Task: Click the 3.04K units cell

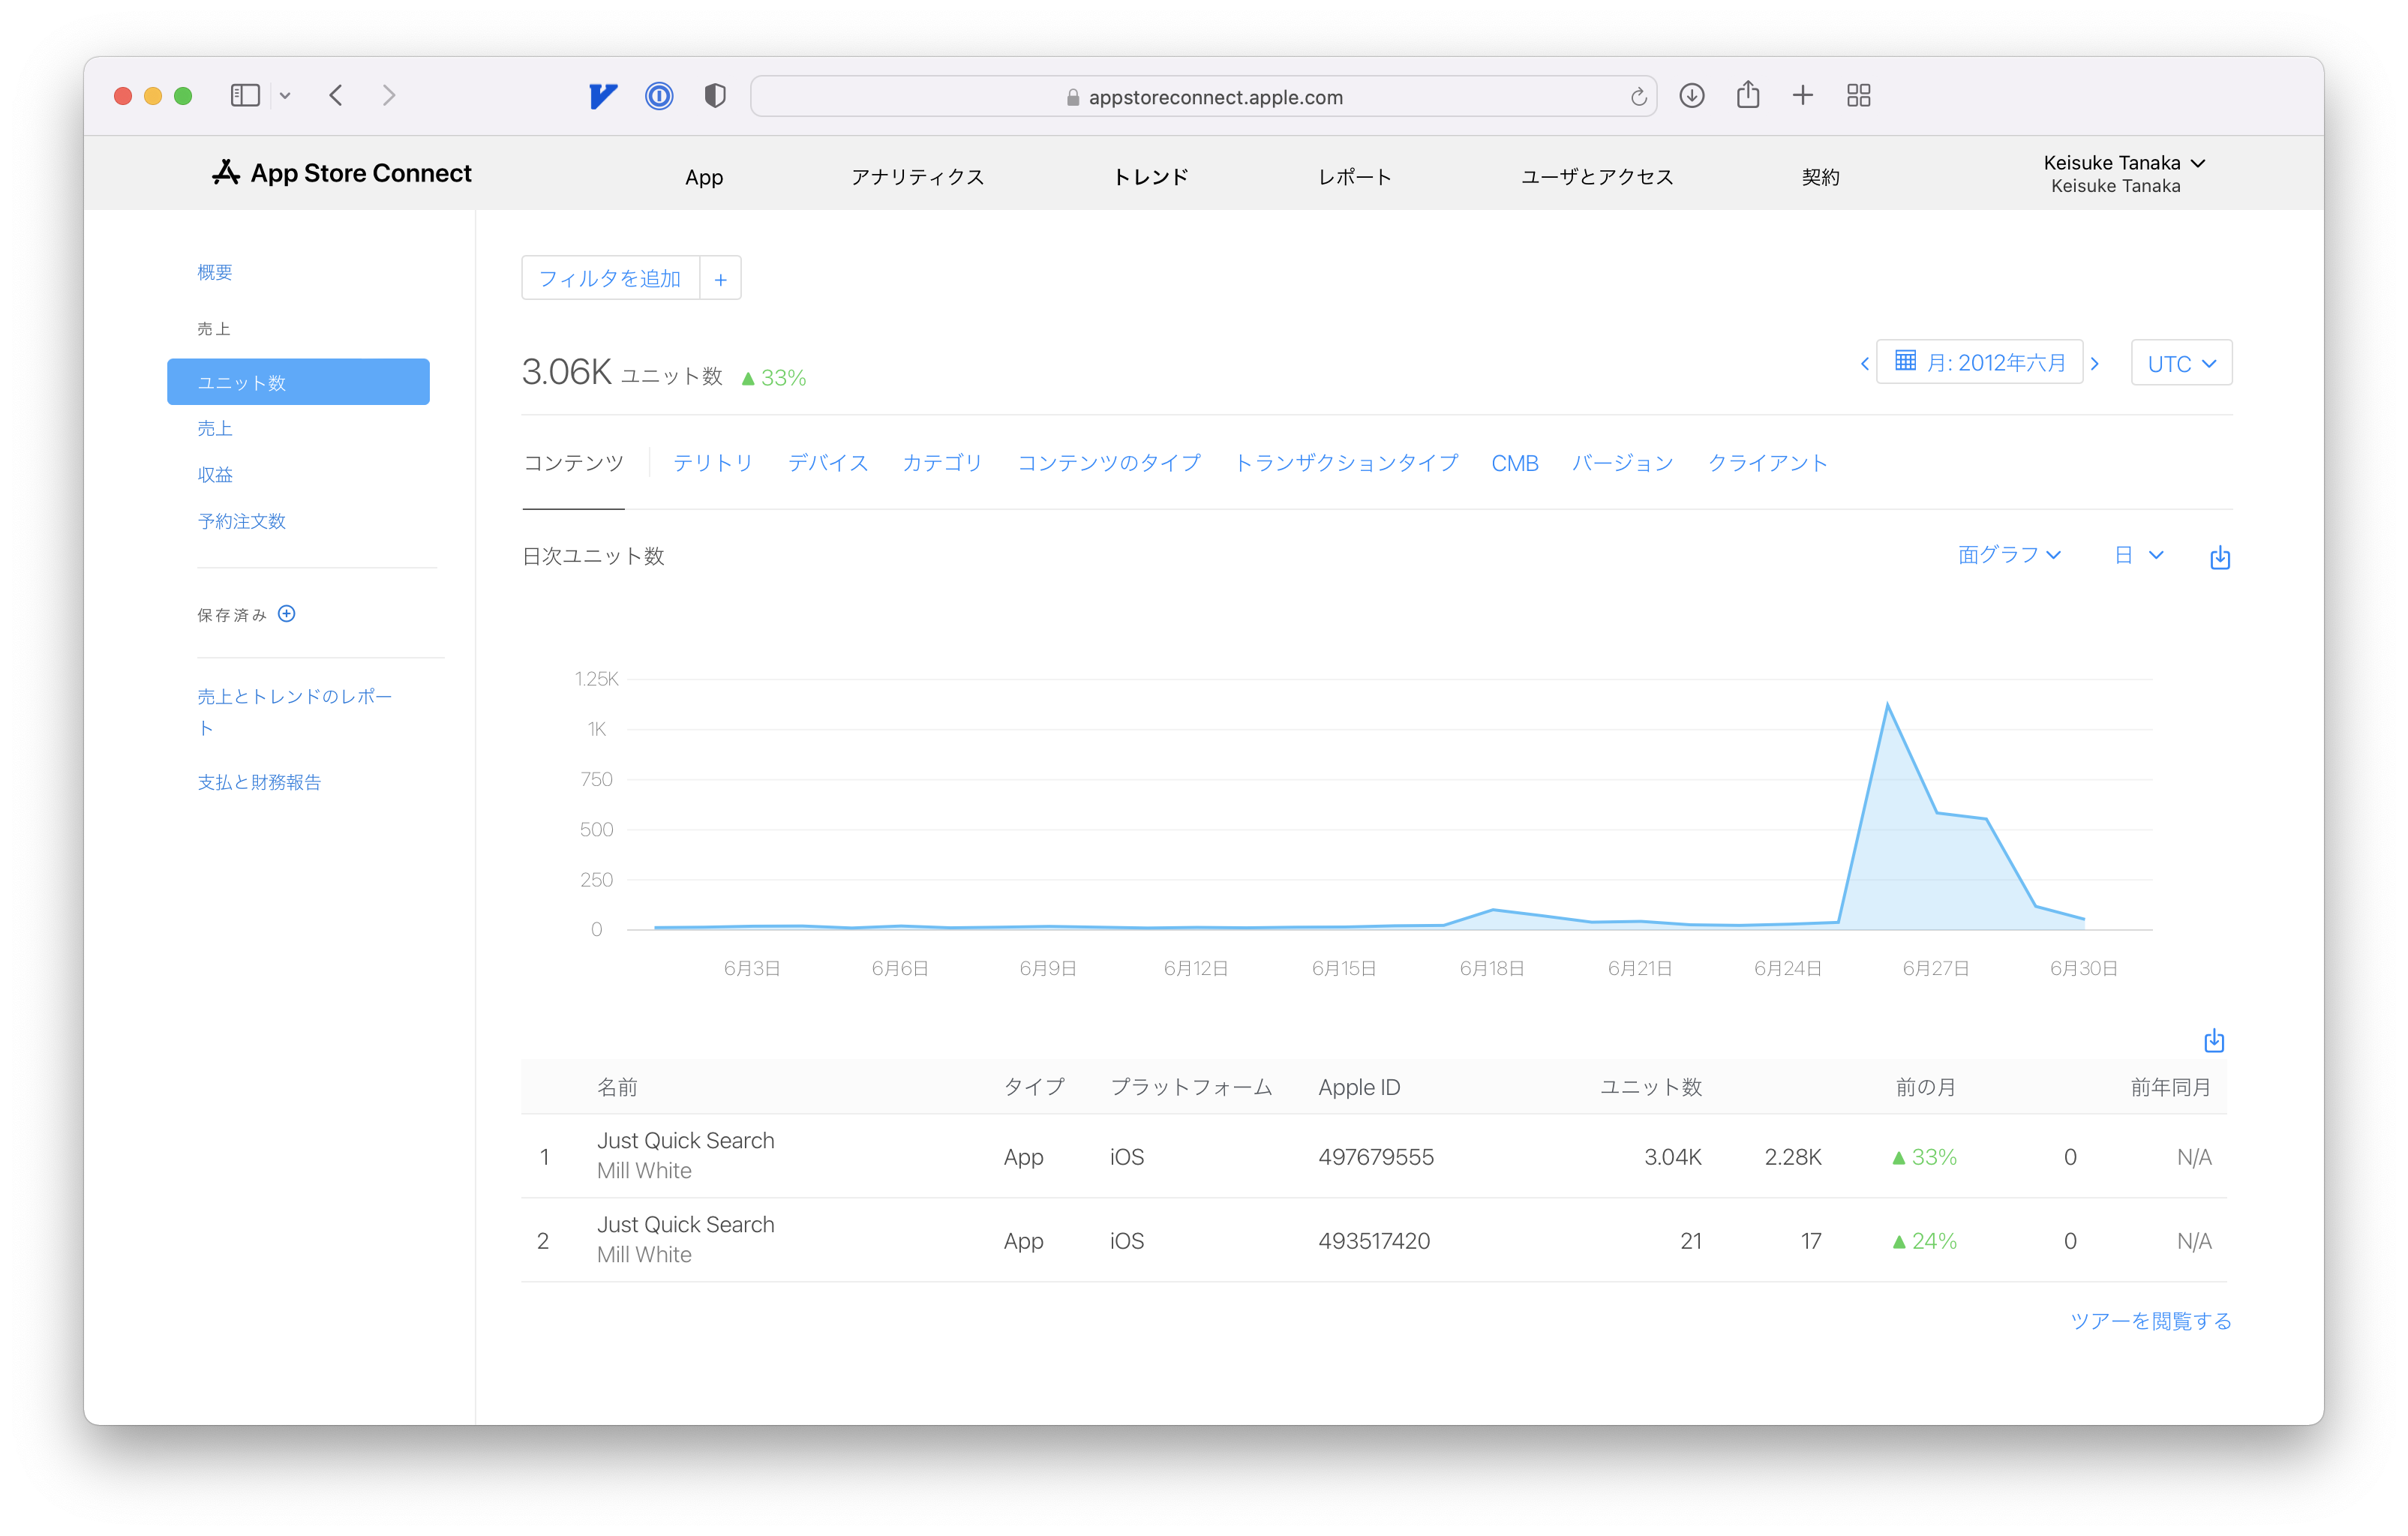Action: [1673, 1157]
